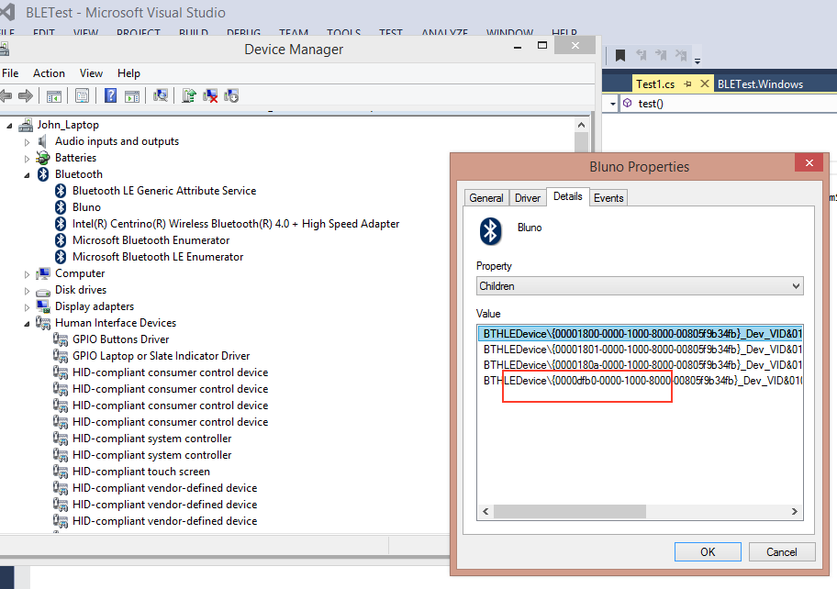Switch to the Driver tab
837x589 pixels.
coord(528,198)
